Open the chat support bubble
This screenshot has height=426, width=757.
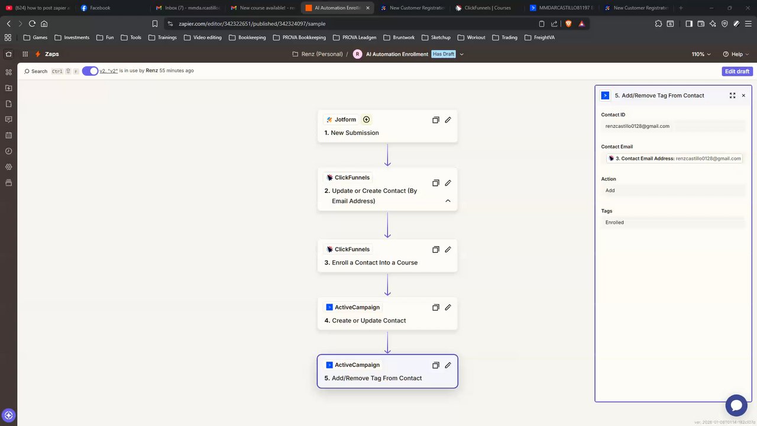(736, 405)
